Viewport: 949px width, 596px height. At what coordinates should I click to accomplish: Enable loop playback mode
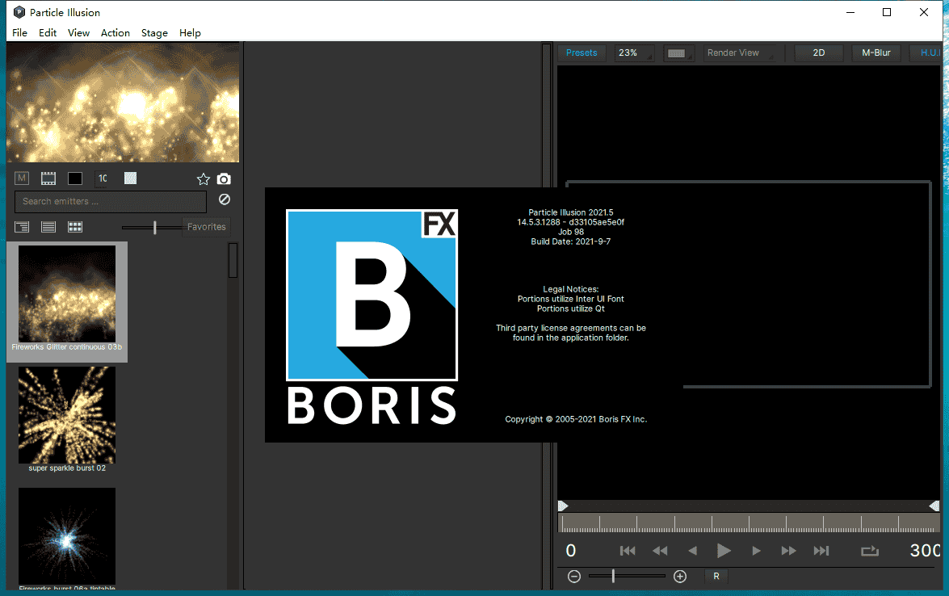point(870,551)
